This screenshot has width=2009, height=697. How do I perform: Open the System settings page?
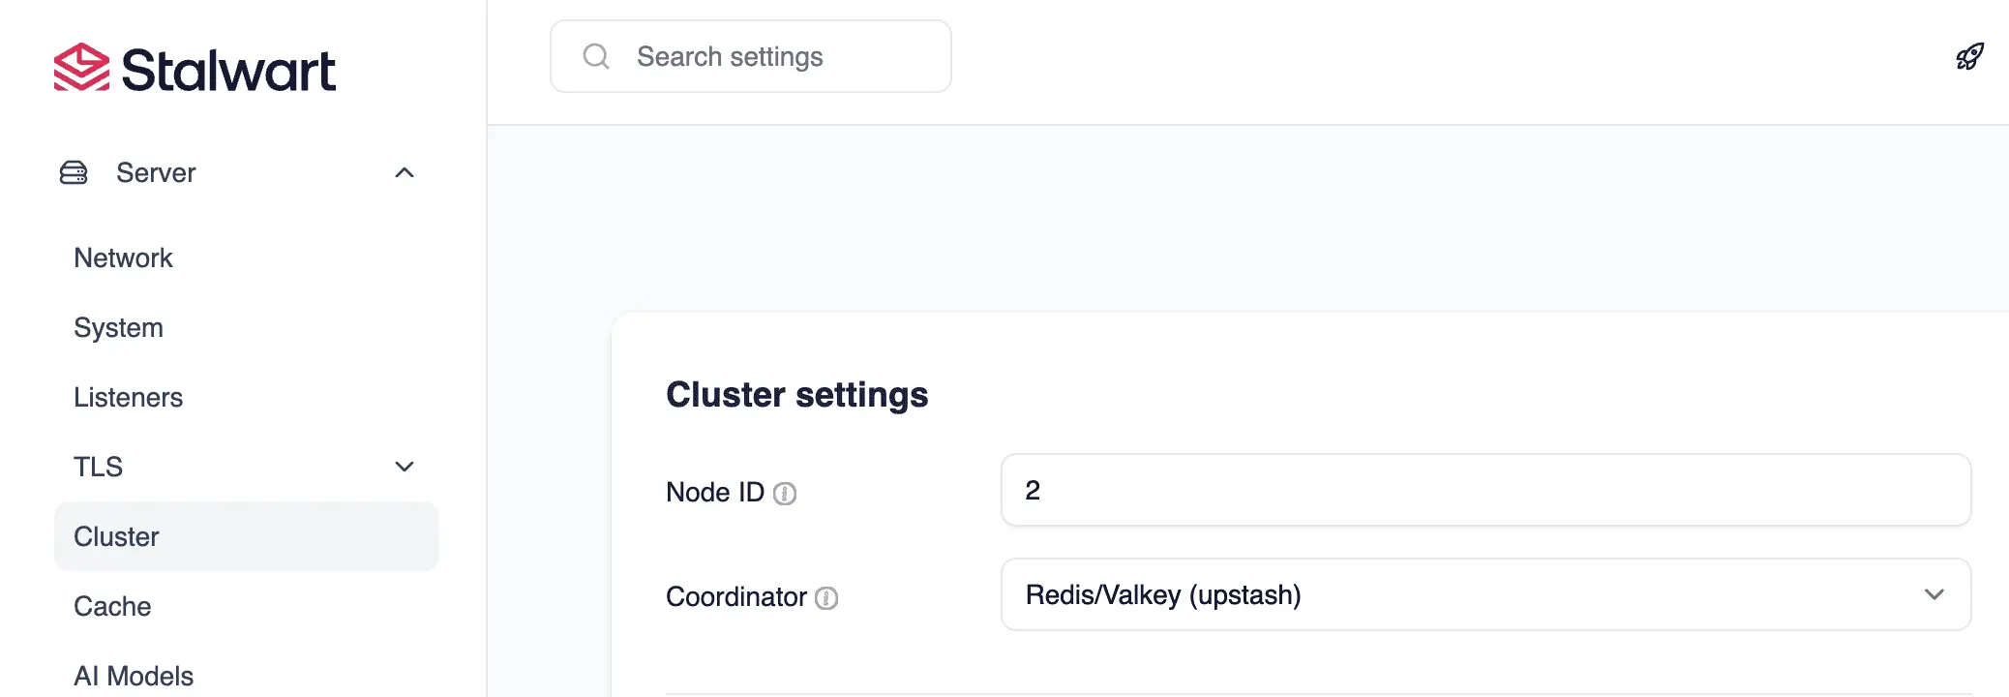tap(118, 327)
